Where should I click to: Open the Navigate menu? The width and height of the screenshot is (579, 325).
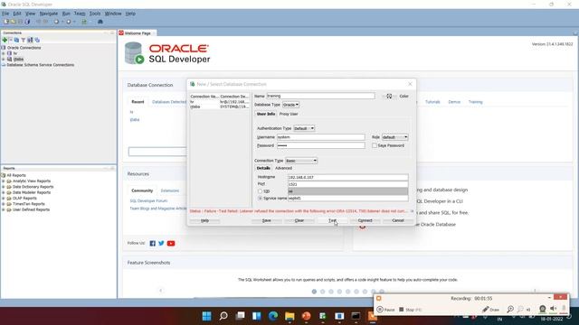[x=49, y=14]
